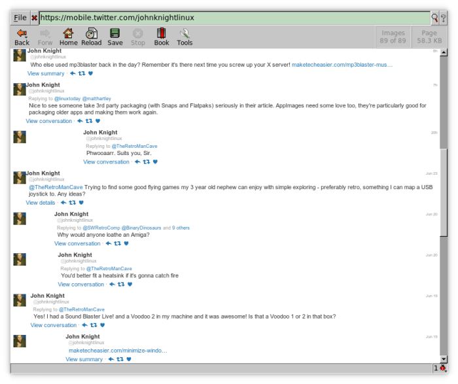Click John Knight name on heatsink tweet
This screenshot has width=458, height=384.
pyautogui.click(x=75, y=255)
